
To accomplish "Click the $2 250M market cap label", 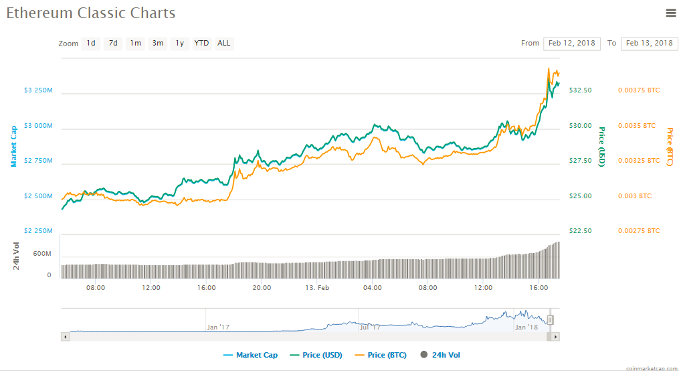I will point(38,230).
